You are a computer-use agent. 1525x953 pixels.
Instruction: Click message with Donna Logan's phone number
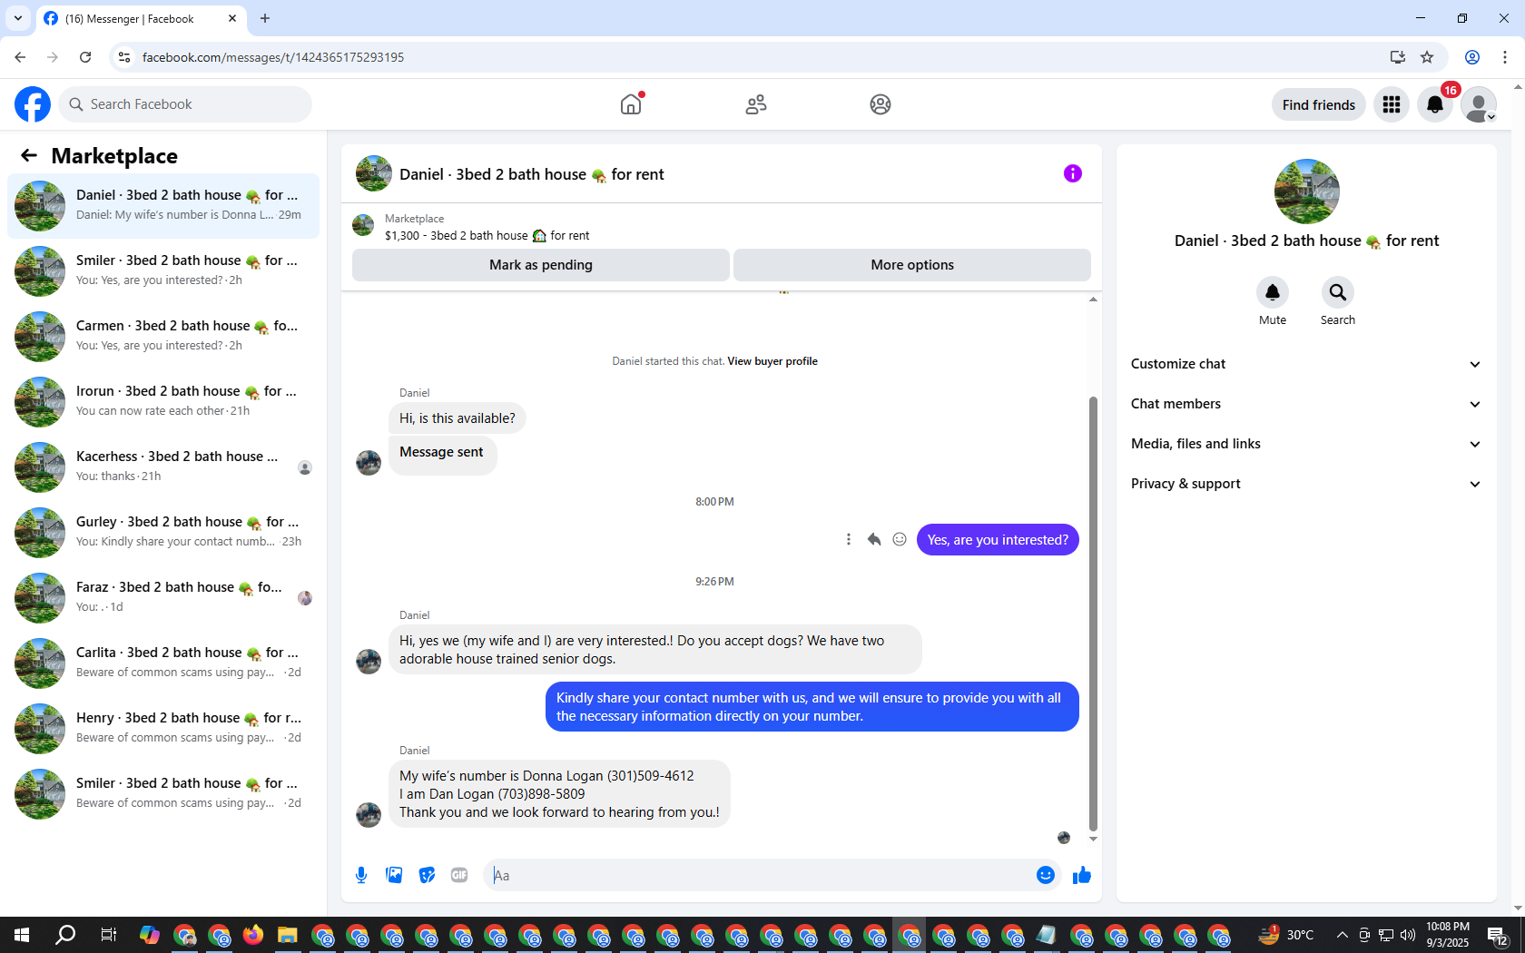click(559, 794)
